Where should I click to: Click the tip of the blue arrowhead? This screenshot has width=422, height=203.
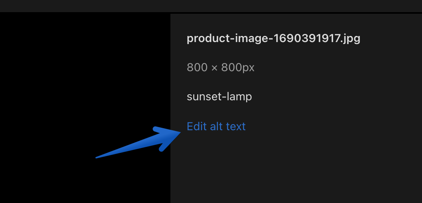[x=180, y=131]
